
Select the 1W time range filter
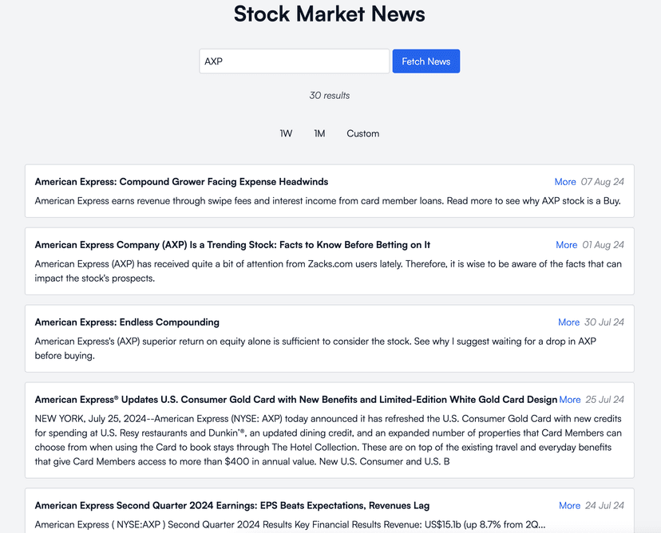(x=286, y=133)
